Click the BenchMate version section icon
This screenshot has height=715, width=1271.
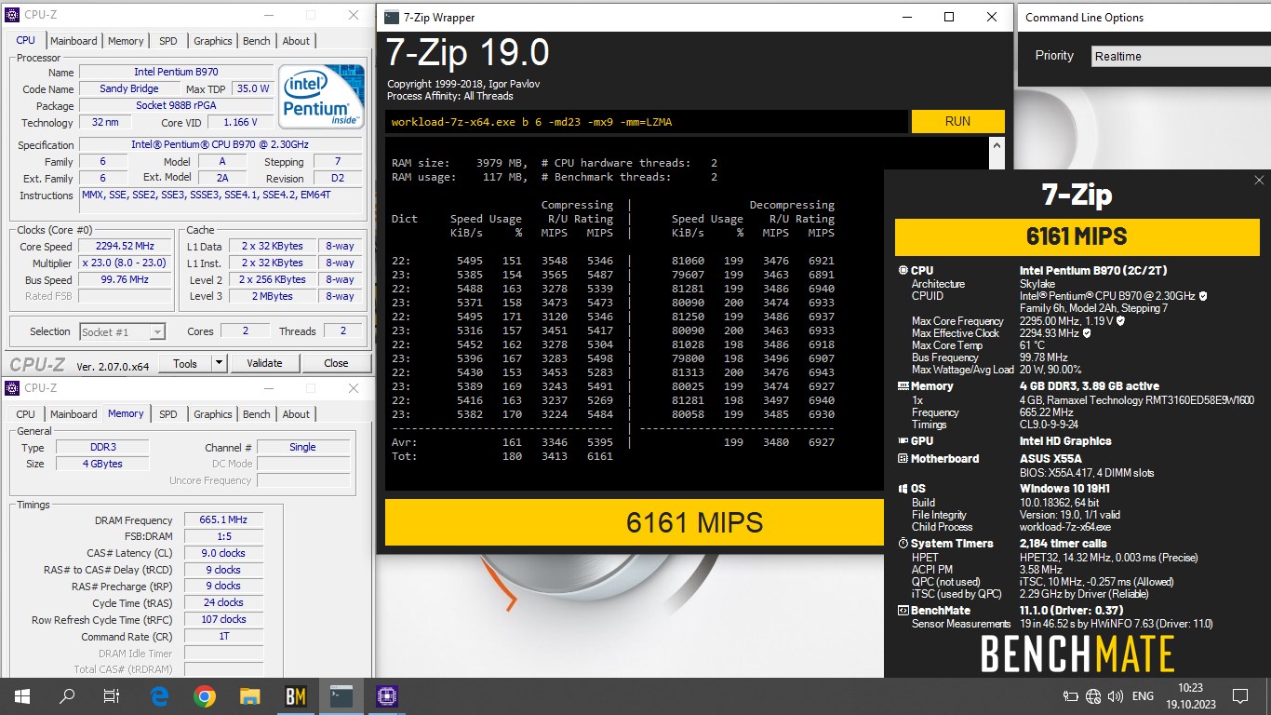(903, 611)
